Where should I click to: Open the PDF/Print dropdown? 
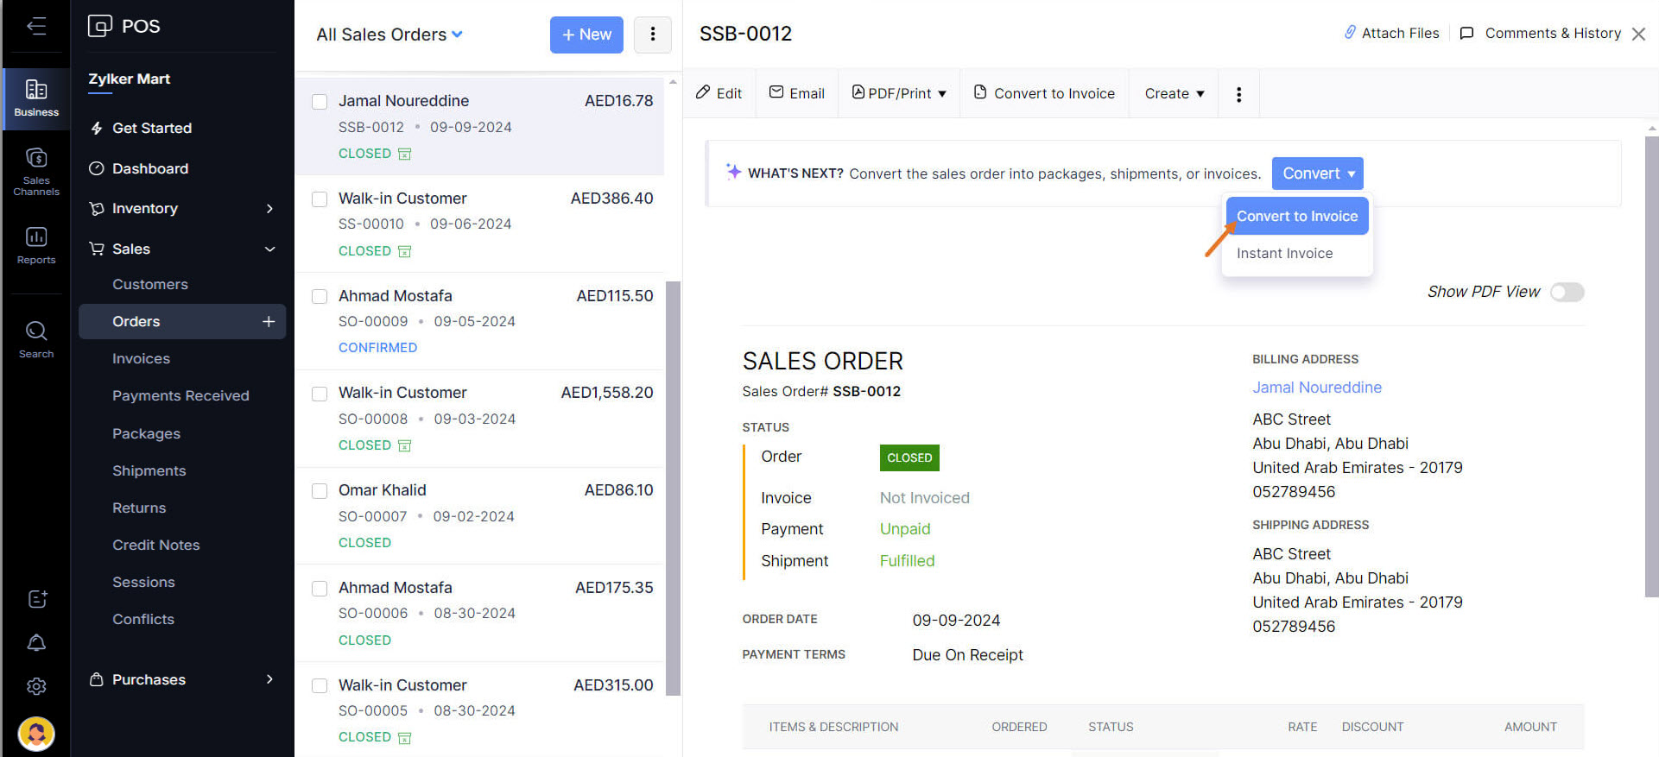(x=899, y=93)
